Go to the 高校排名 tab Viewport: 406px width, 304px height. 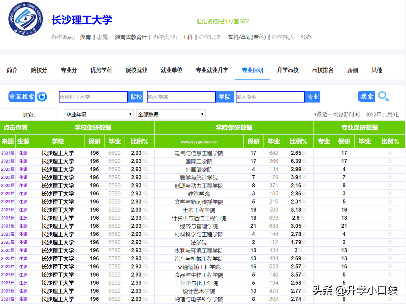point(323,70)
